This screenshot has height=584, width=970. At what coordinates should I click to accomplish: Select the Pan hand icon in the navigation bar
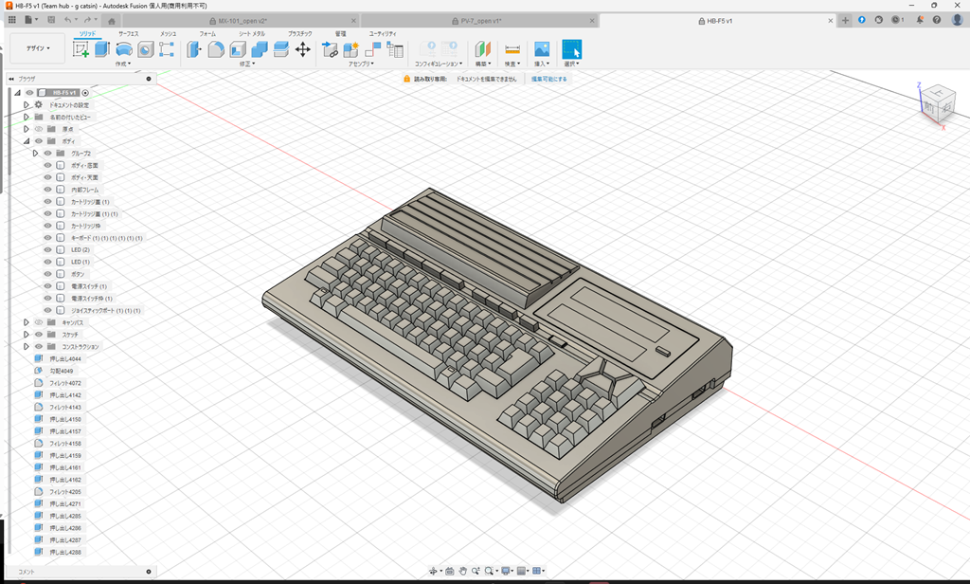tap(463, 570)
